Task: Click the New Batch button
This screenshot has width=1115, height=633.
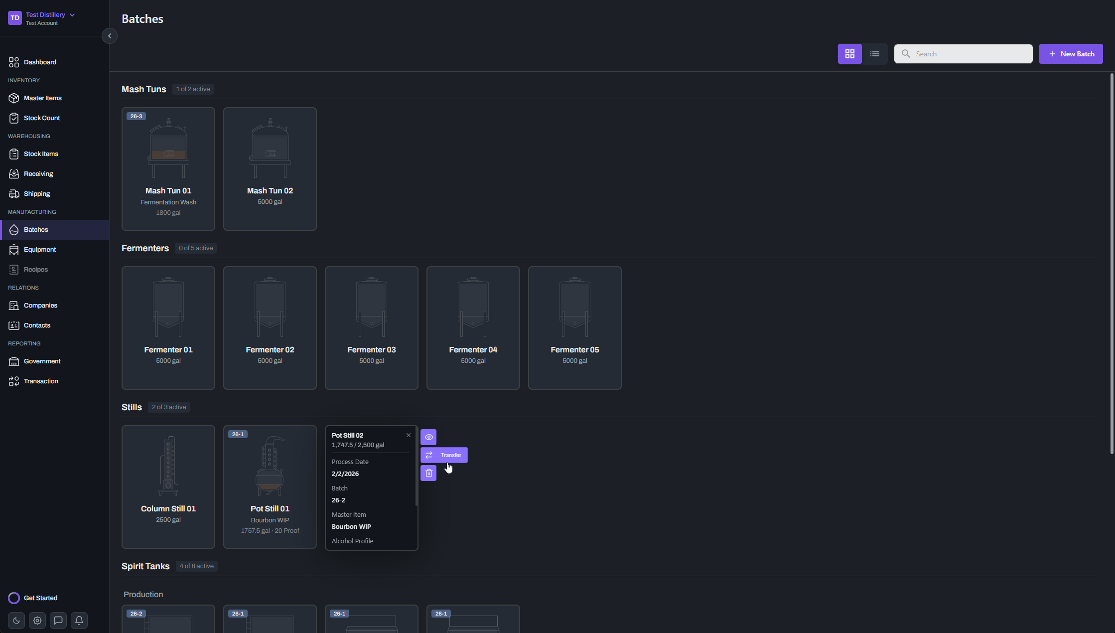Action: click(1071, 54)
